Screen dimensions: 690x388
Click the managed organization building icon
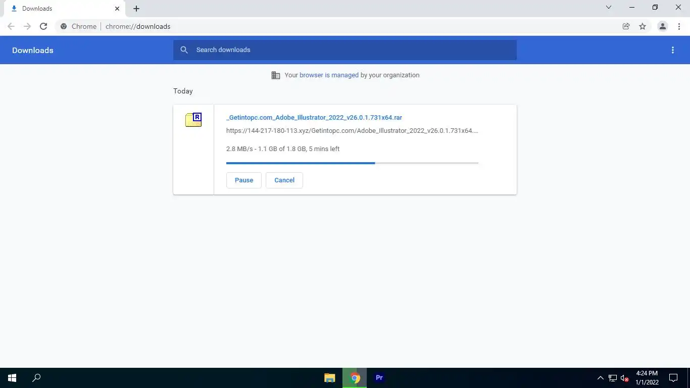click(276, 75)
